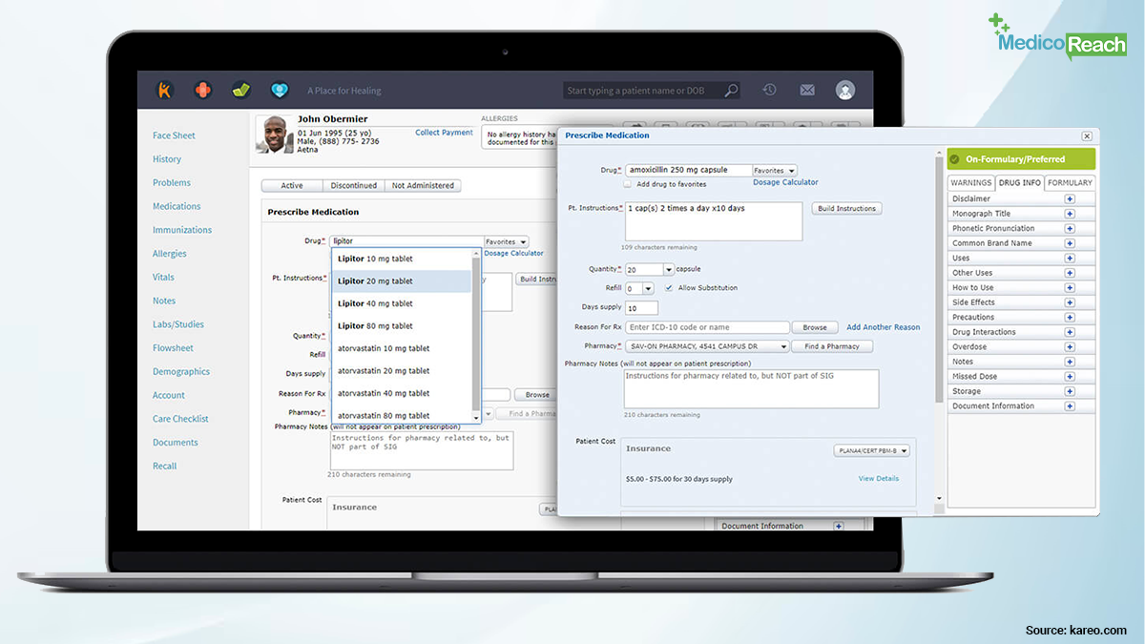Open Medications in the sidebar
The width and height of the screenshot is (1145, 644).
click(x=177, y=206)
